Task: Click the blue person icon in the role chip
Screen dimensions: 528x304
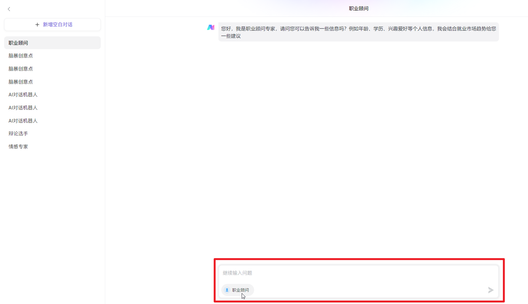Action: point(227,290)
